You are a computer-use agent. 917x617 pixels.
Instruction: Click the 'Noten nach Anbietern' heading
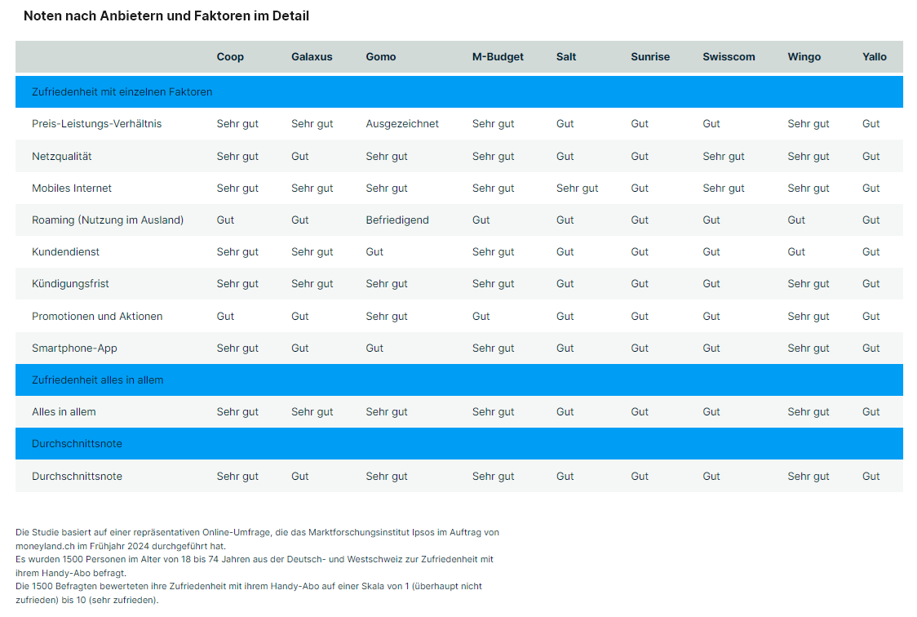(x=166, y=16)
